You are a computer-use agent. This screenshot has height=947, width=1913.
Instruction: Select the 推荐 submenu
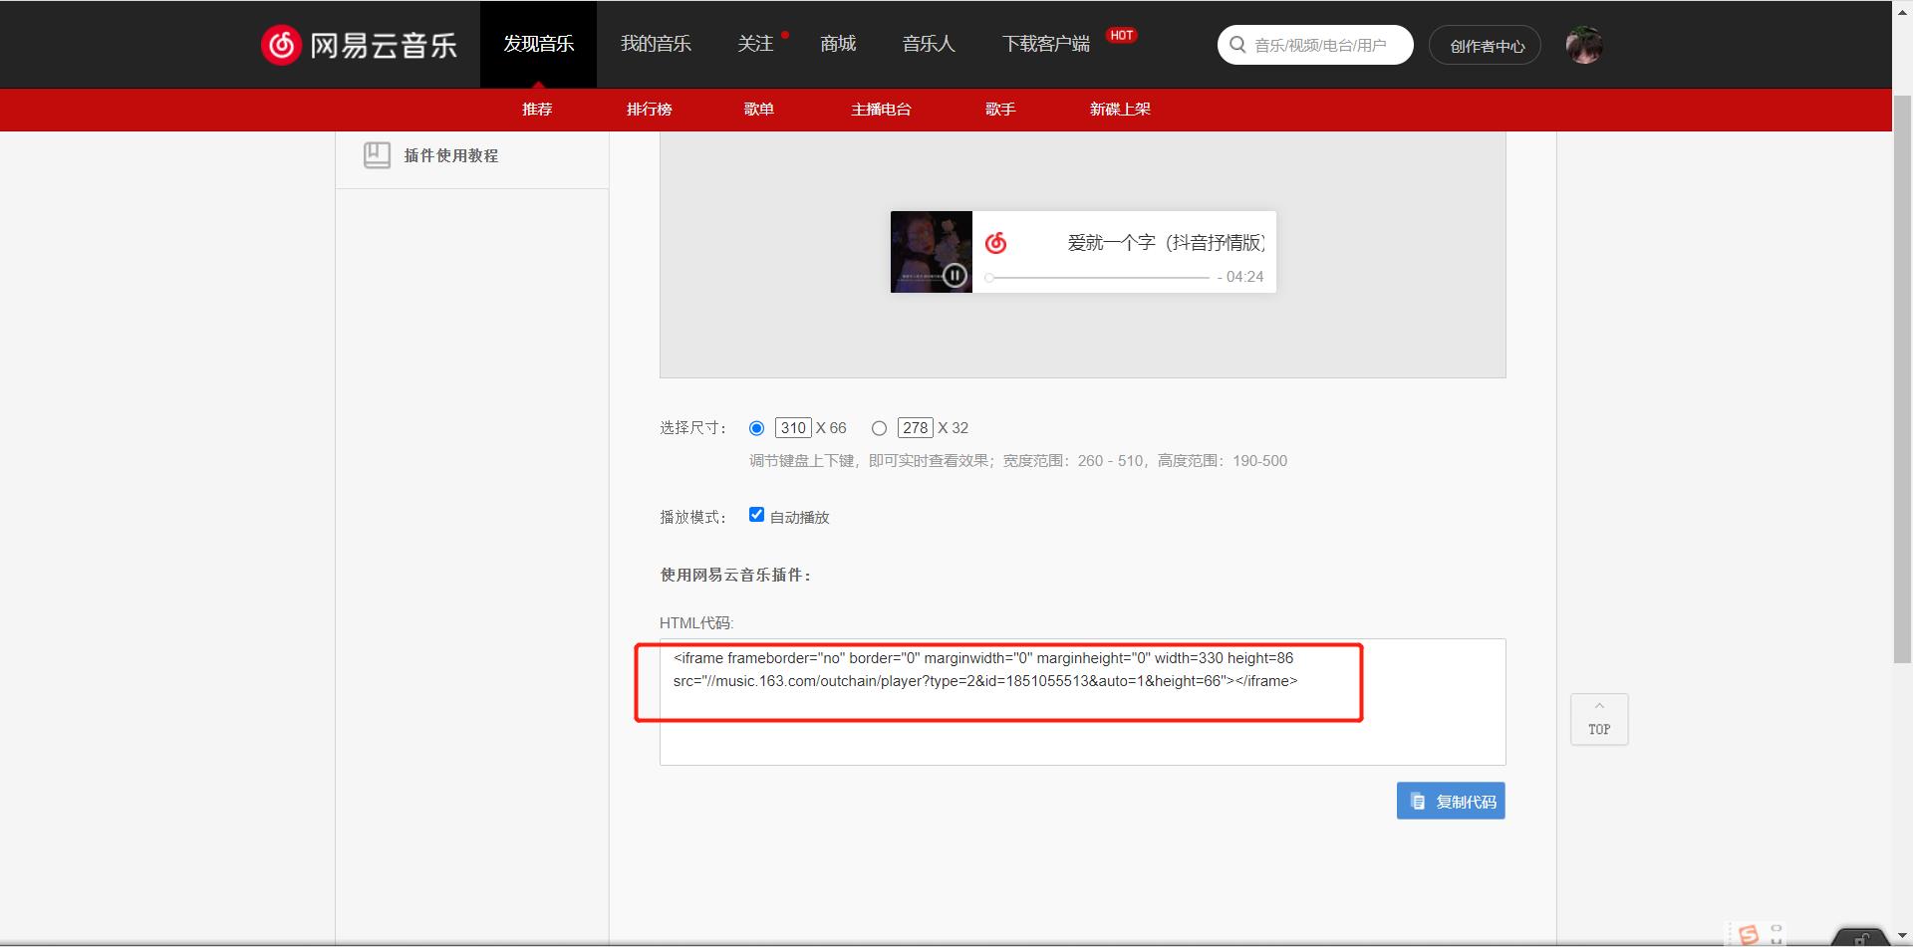[537, 110]
